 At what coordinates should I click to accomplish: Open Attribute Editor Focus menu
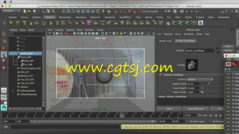(178, 34)
